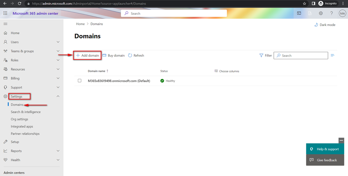This screenshot has height=176, width=348.
Task: Click the Teams & groups icon
Action: click(6, 51)
